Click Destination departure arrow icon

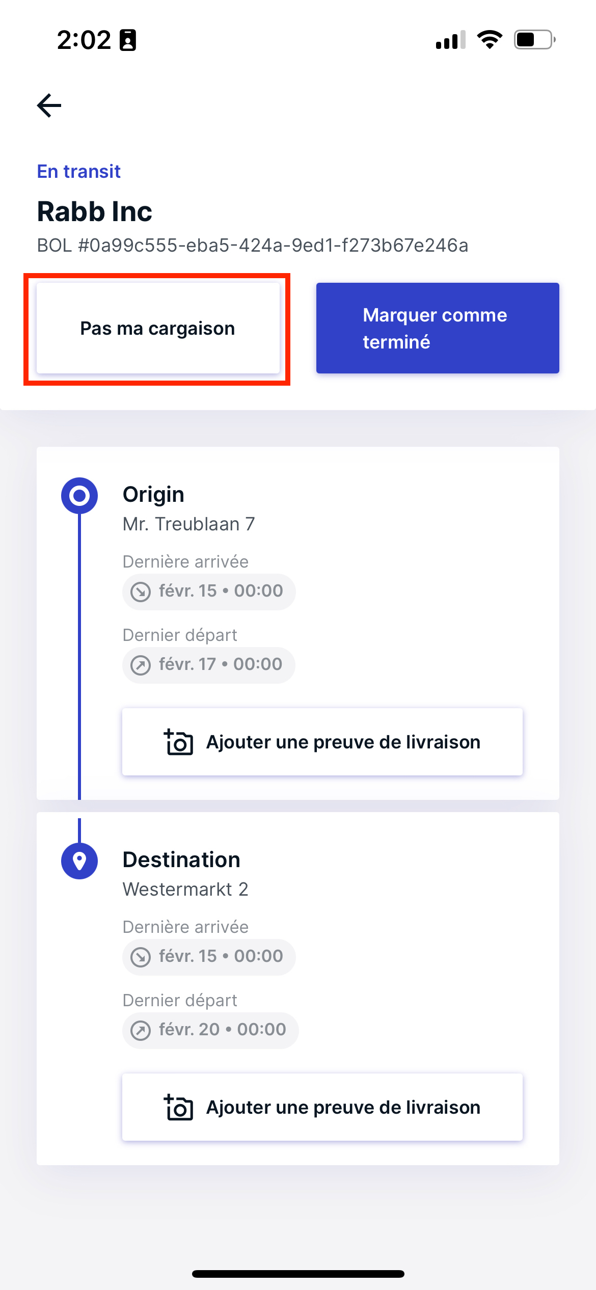(x=141, y=1030)
